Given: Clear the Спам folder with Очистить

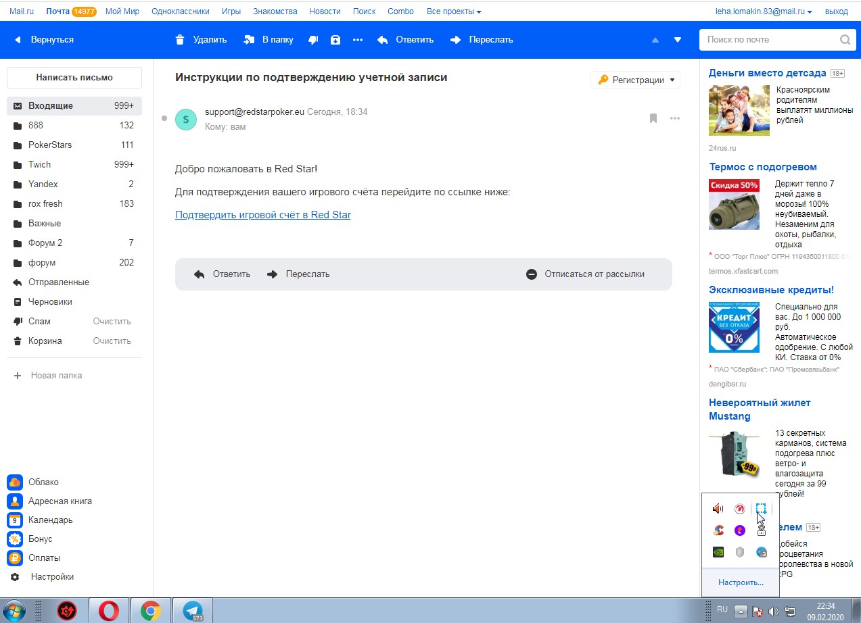Looking at the screenshot, I should (x=112, y=322).
